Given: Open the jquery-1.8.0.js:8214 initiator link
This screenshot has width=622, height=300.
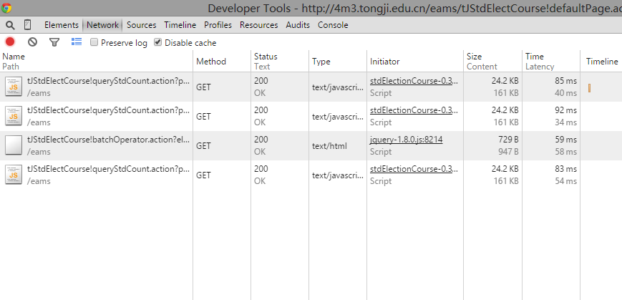Looking at the screenshot, I should [x=406, y=140].
